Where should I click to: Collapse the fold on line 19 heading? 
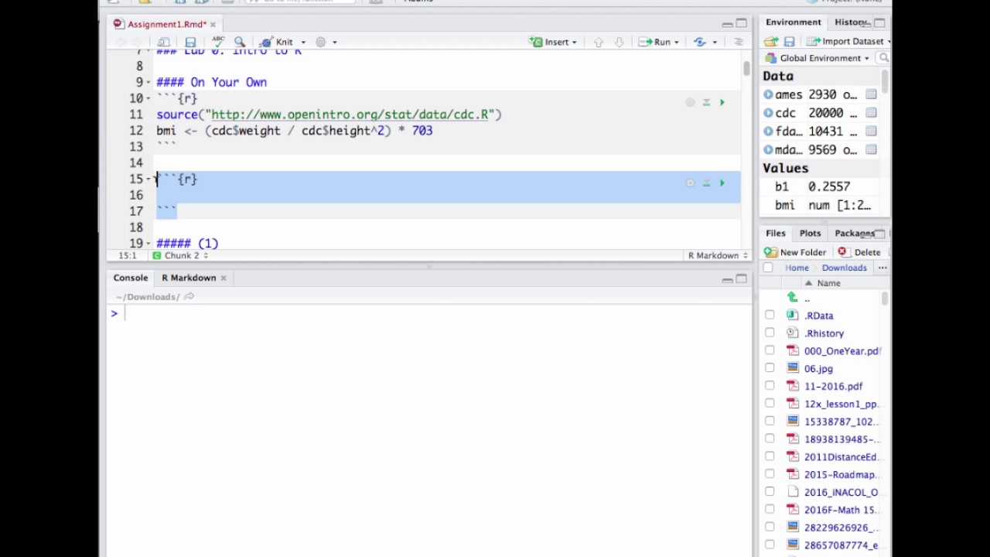(148, 244)
